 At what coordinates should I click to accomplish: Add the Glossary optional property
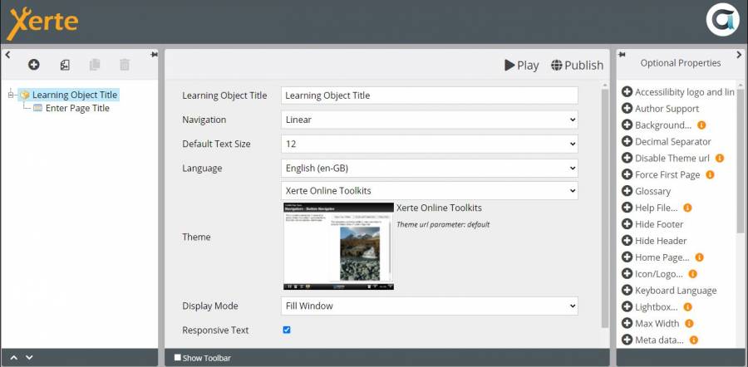pos(627,191)
